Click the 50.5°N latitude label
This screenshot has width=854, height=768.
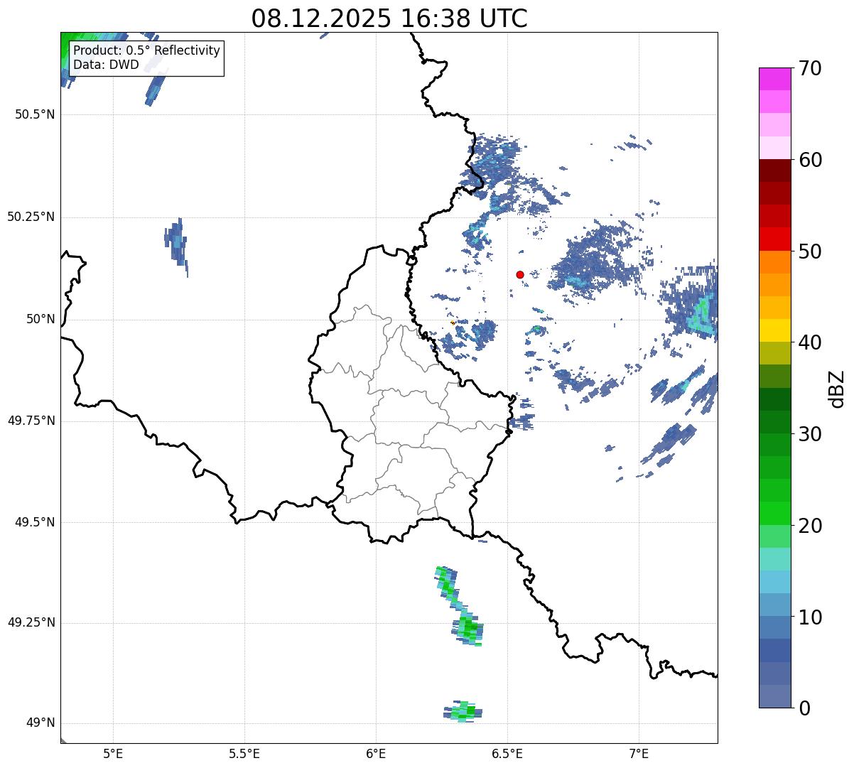35,114
